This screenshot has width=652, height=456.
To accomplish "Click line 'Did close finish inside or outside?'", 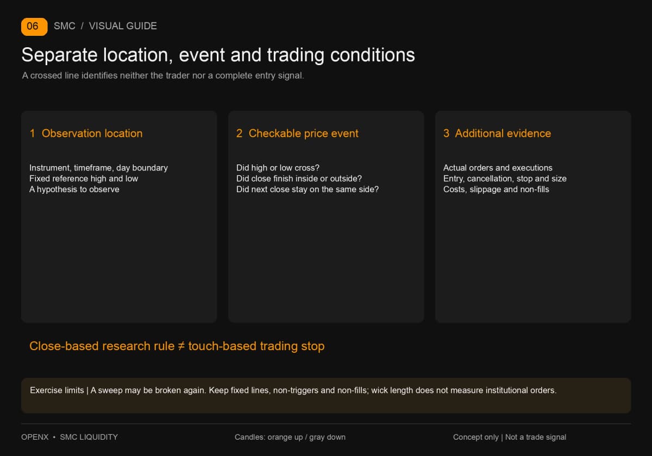I will 299,179.
